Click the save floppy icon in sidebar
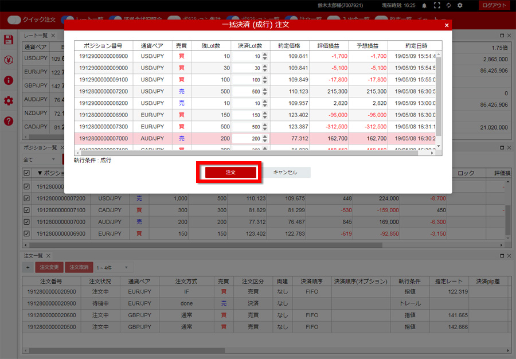 coord(9,40)
